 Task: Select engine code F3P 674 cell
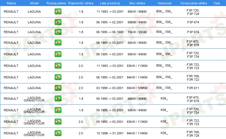(x=193, y=22)
